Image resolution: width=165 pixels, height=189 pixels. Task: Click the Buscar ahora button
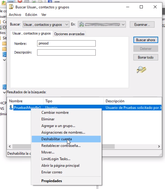pyautogui.click(x=146, y=40)
